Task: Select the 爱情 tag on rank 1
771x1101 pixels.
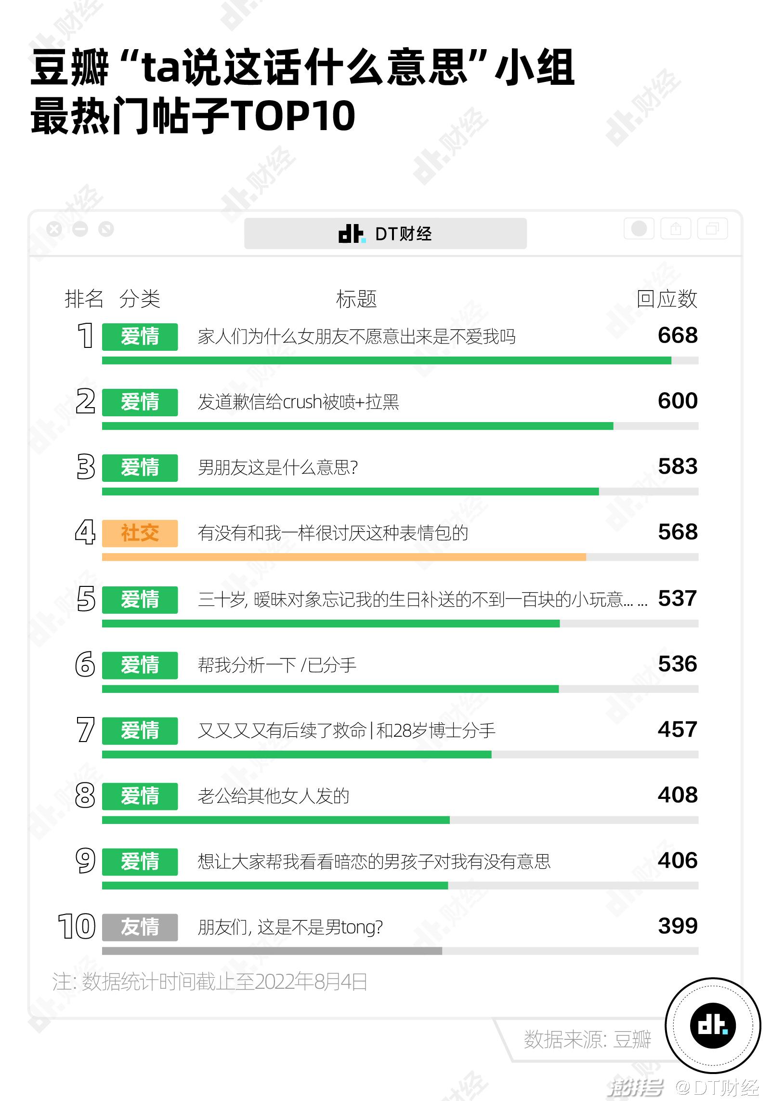Action: [140, 336]
